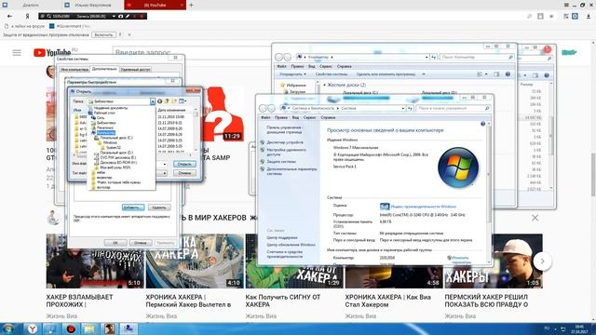Open Сервис menu in System window
Image resolution: width=596 pixels, height=335 pixels.
309,118
